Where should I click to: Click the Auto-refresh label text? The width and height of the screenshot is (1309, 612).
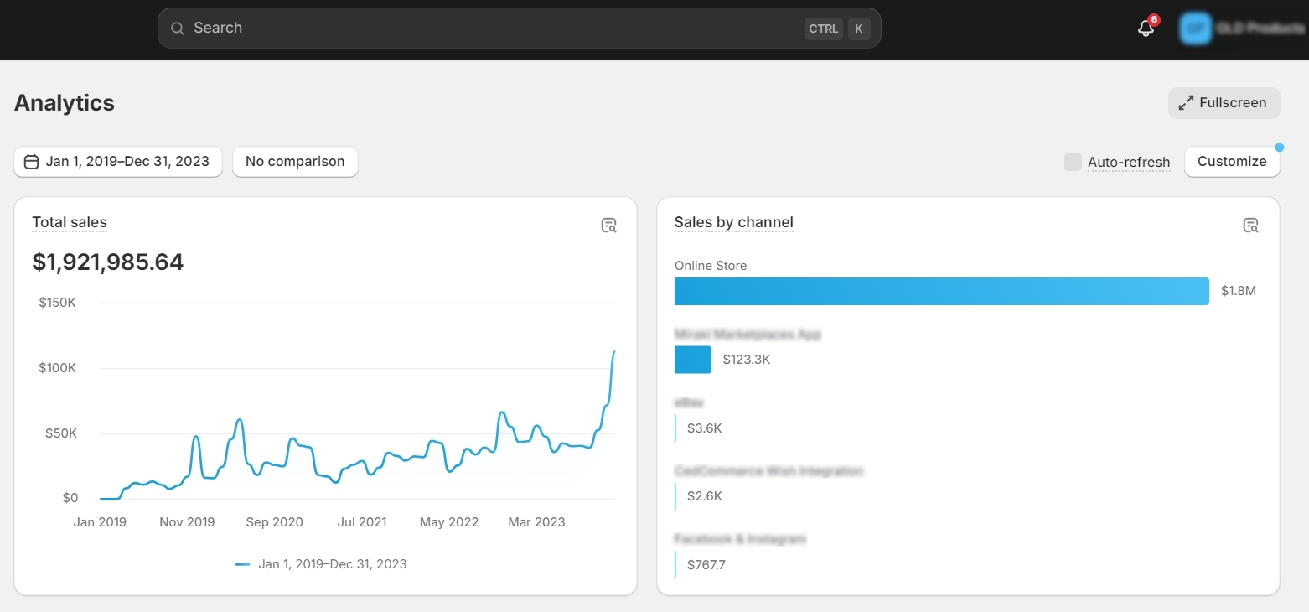point(1129,163)
